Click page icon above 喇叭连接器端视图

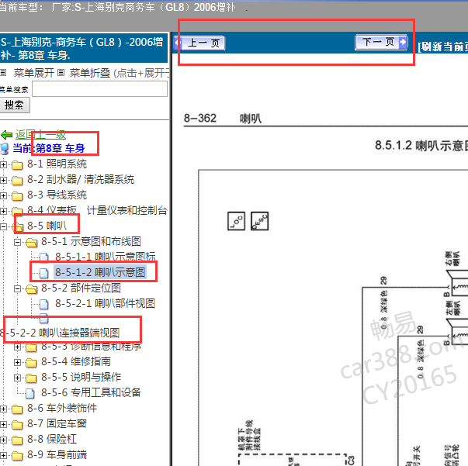point(44,319)
